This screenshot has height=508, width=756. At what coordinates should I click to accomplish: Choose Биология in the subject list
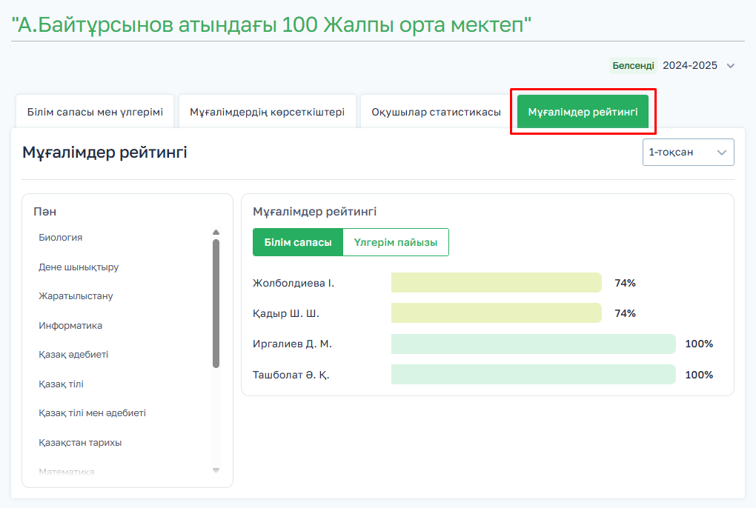pyautogui.click(x=61, y=238)
